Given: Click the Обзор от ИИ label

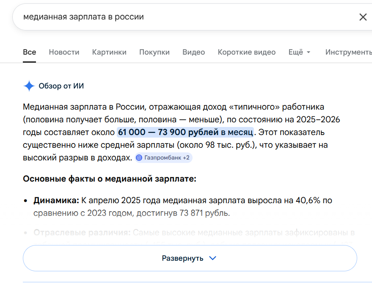Looking at the screenshot, I should [x=61, y=86].
